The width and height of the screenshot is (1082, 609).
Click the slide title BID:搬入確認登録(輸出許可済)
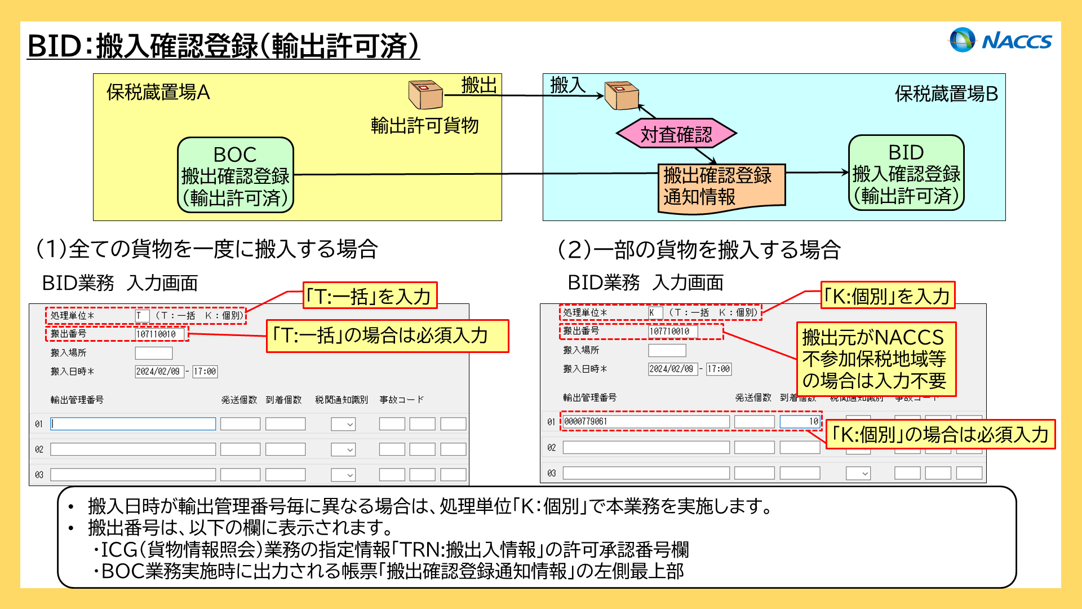point(224,46)
